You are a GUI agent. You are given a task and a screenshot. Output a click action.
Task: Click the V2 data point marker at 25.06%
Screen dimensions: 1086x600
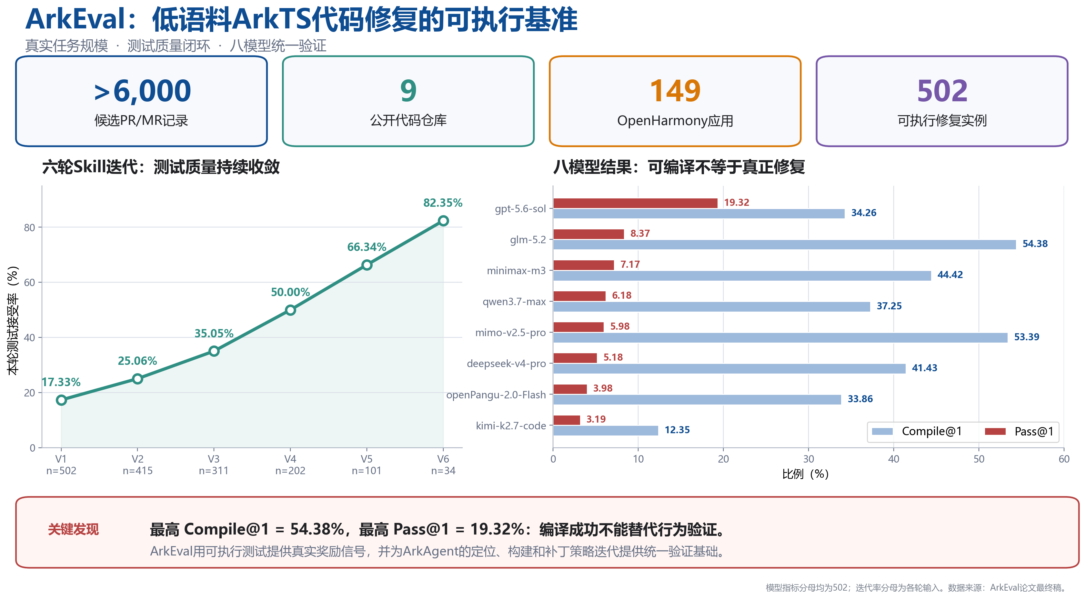pyautogui.click(x=137, y=379)
